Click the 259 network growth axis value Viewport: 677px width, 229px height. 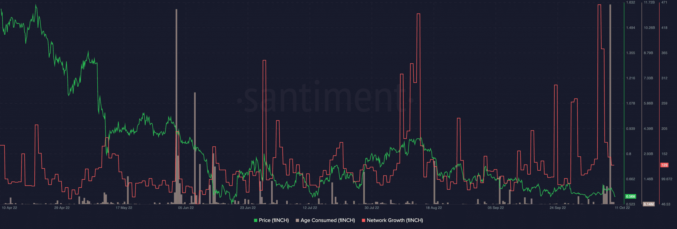coord(664,103)
